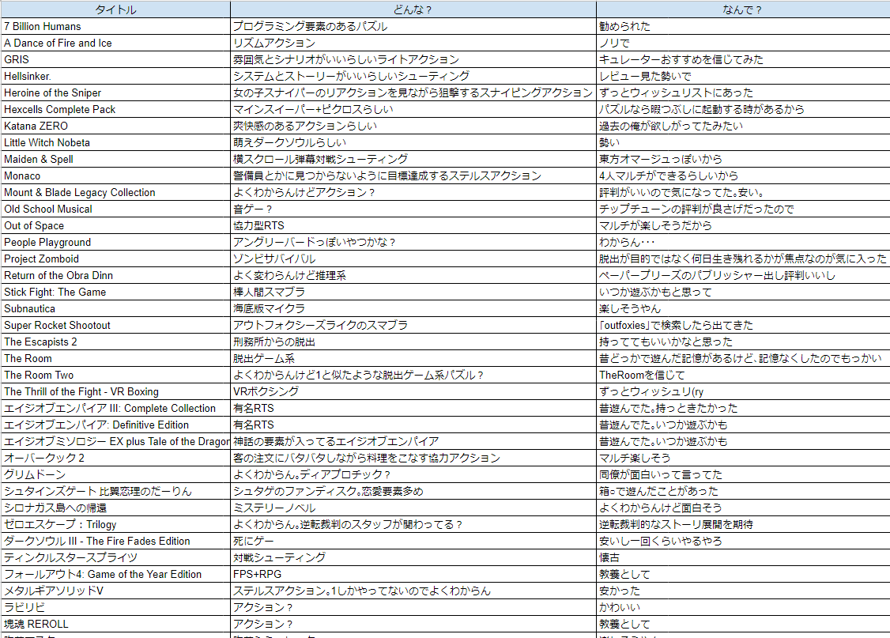Click the cell A Dance of Fire and Ice
The image size is (890, 638).
115,43
